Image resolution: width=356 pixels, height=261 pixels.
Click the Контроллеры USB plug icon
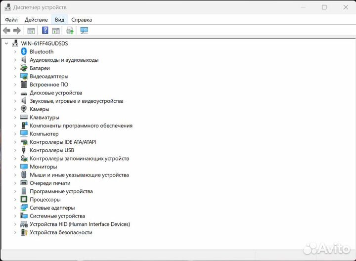[24, 150]
